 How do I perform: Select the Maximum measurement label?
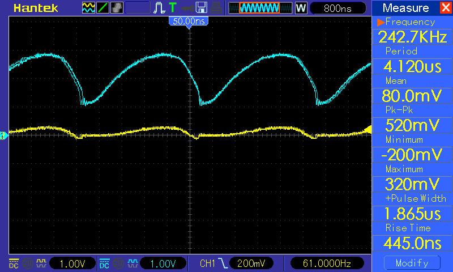[404, 169]
